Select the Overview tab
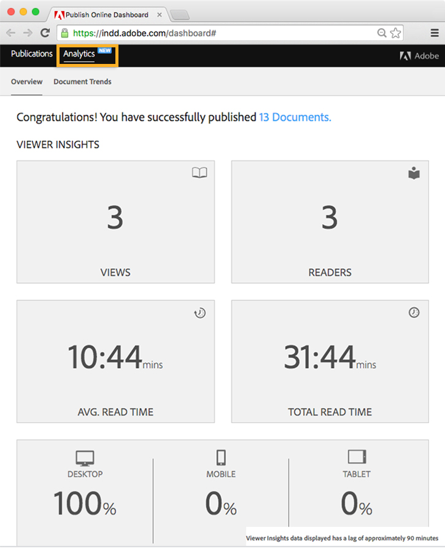This screenshot has height=549, width=445. tap(26, 82)
